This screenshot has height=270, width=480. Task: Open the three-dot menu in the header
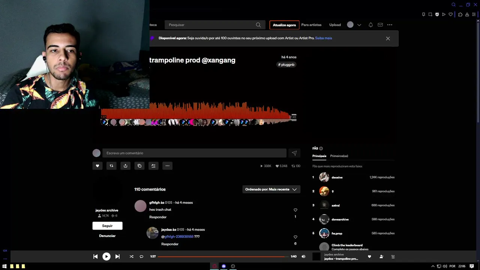(x=390, y=25)
